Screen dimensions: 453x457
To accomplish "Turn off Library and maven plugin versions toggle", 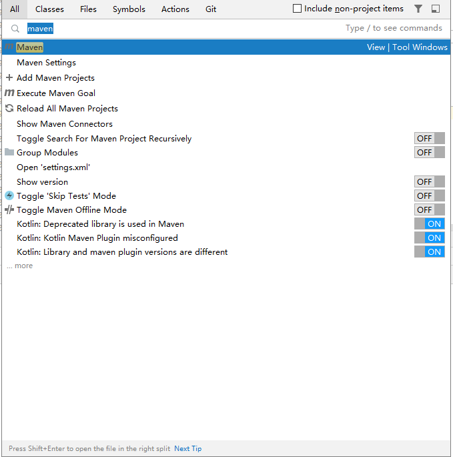I will pyautogui.click(x=430, y=252).
